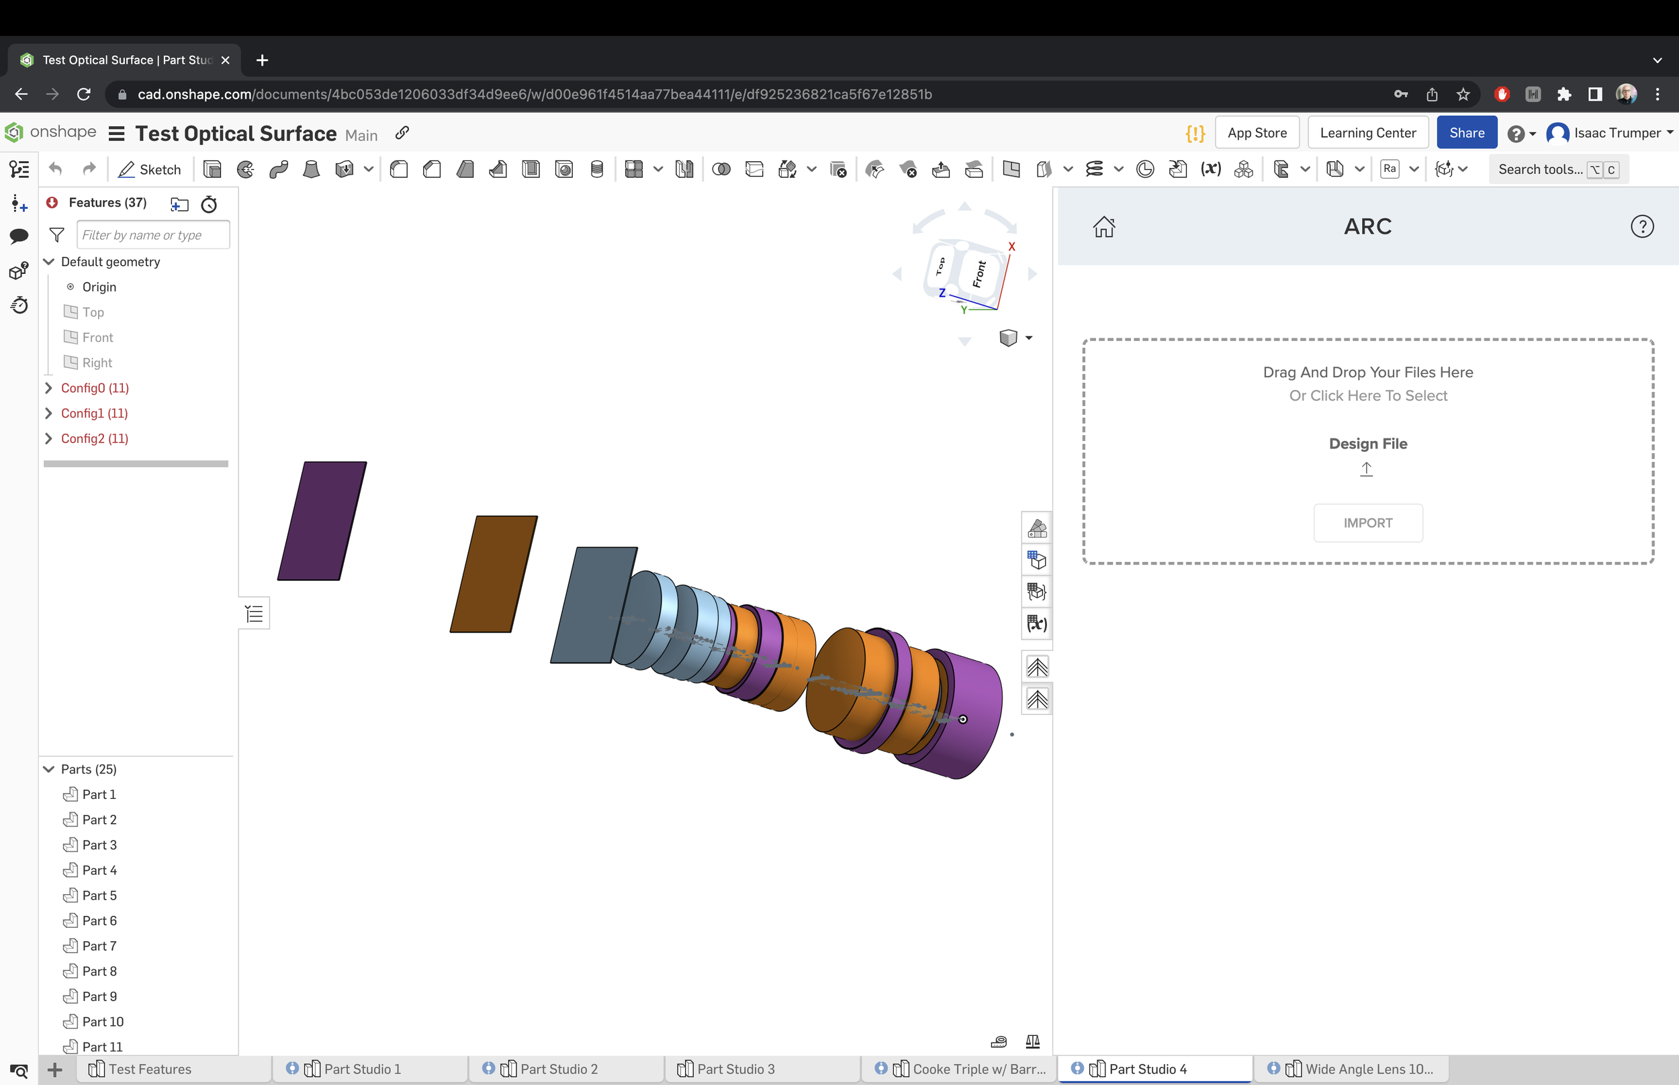The image size is (1679, 1085).
Task: Click the Fillet tool icon
Action: click(399, 169)
